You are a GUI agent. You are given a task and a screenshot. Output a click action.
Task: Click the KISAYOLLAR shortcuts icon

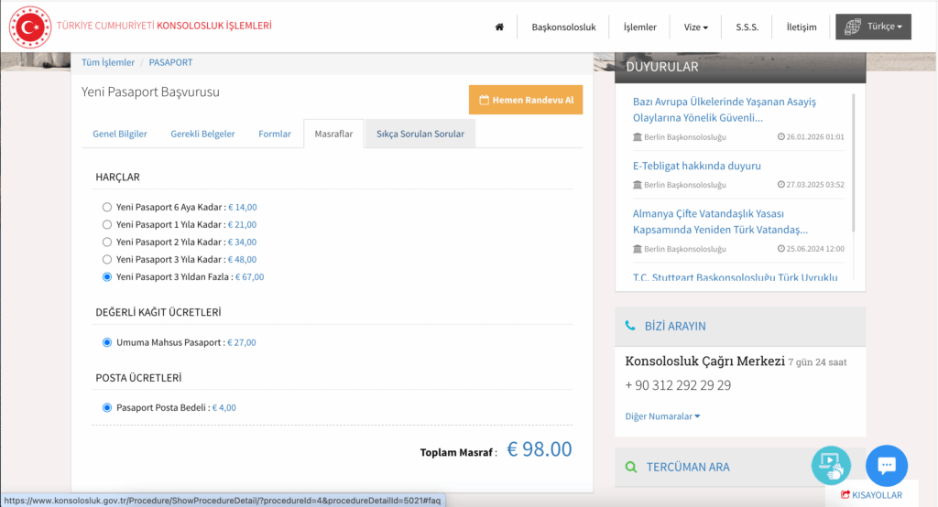pos(845,495)
